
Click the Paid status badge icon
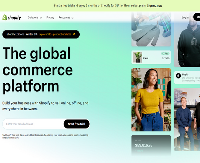point(163,53)
